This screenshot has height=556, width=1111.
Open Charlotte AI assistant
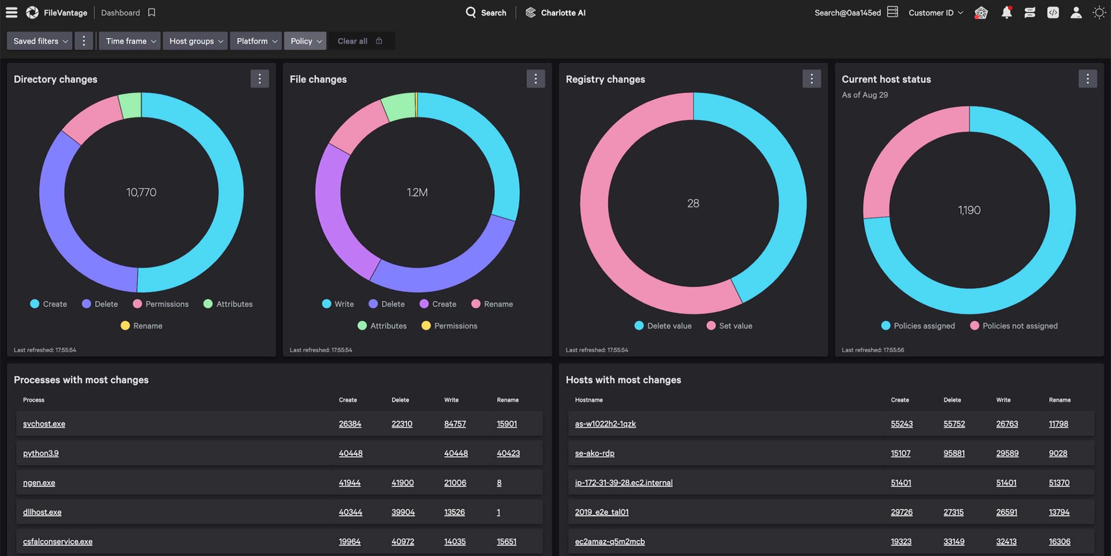click(555, 12)
